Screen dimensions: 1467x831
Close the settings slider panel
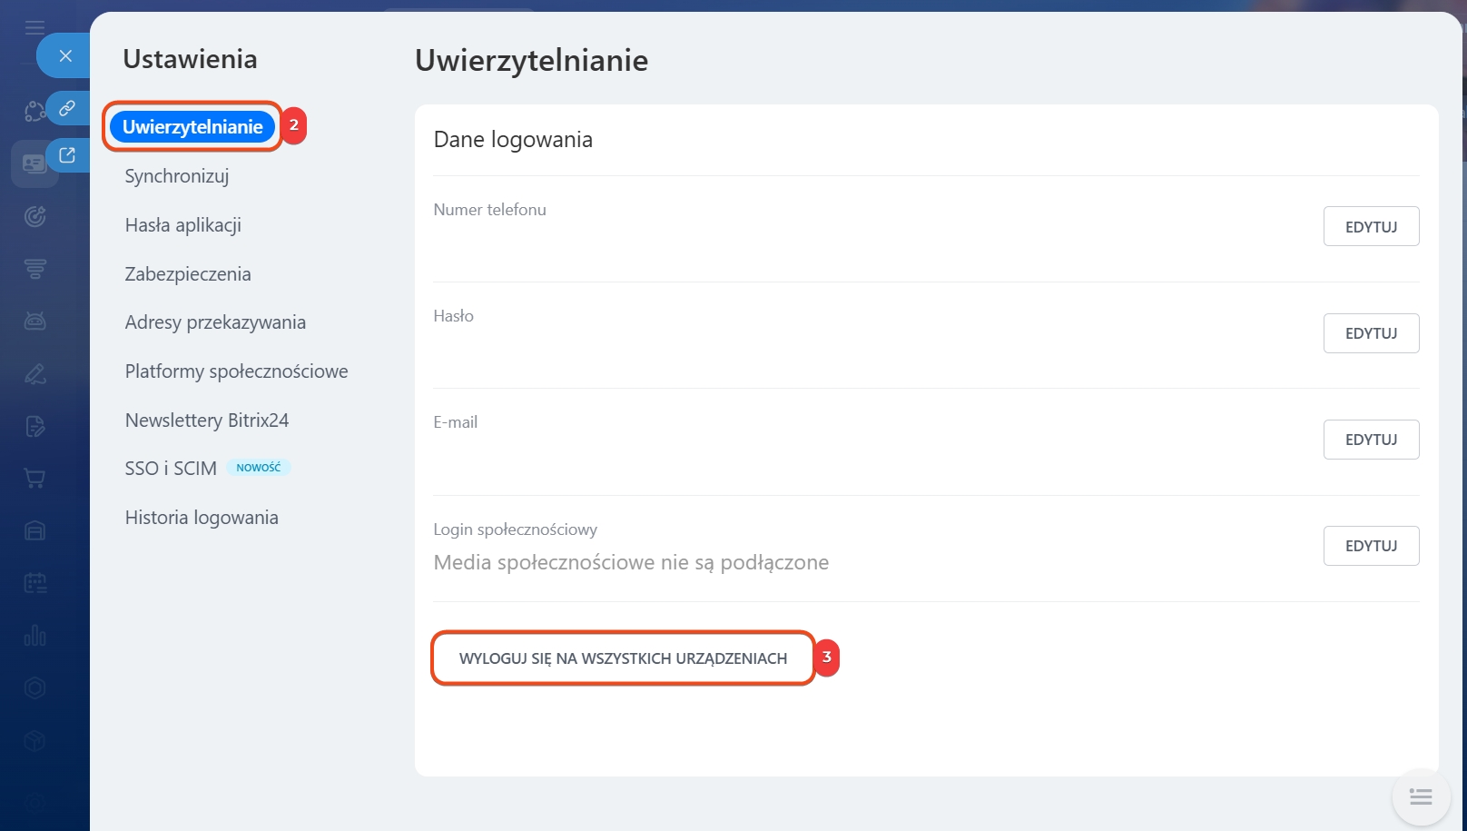tap(64, 56)
